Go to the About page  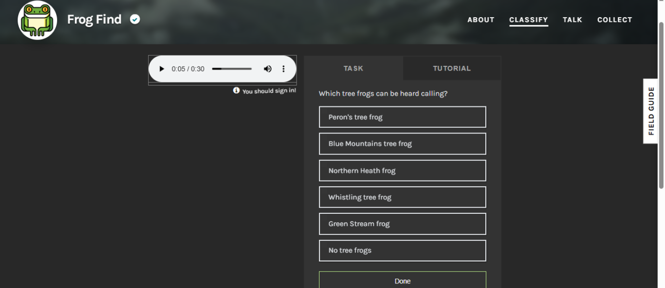[x=481, y=20]
